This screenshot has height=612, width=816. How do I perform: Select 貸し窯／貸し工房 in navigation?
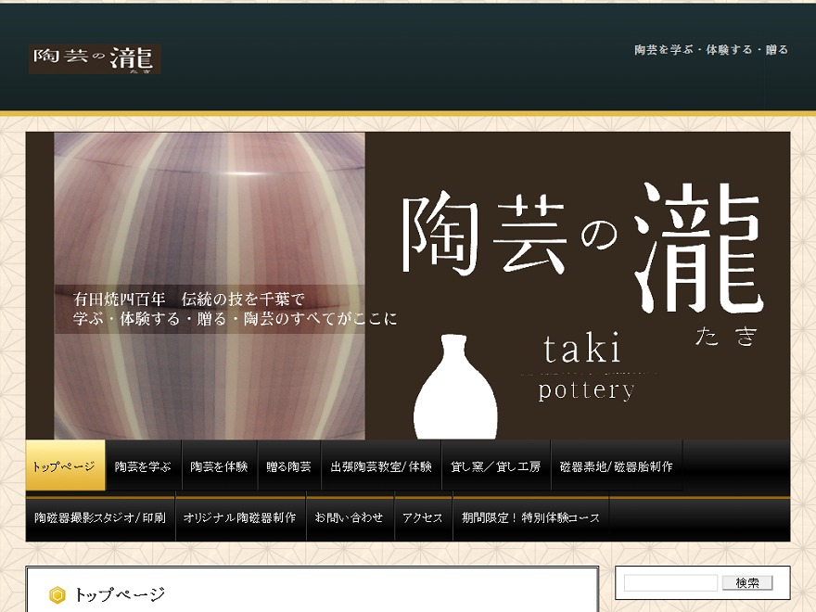click(x=496, y=465)
